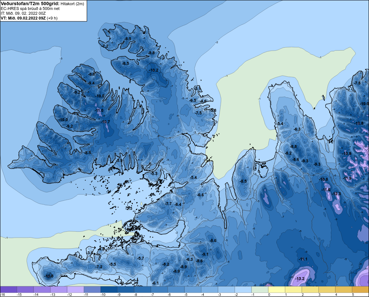Select the pale green swatch between -1 and 0
The height and width of the screenshot is (297, 369).
pyautogui.click(x=260, y=290)
